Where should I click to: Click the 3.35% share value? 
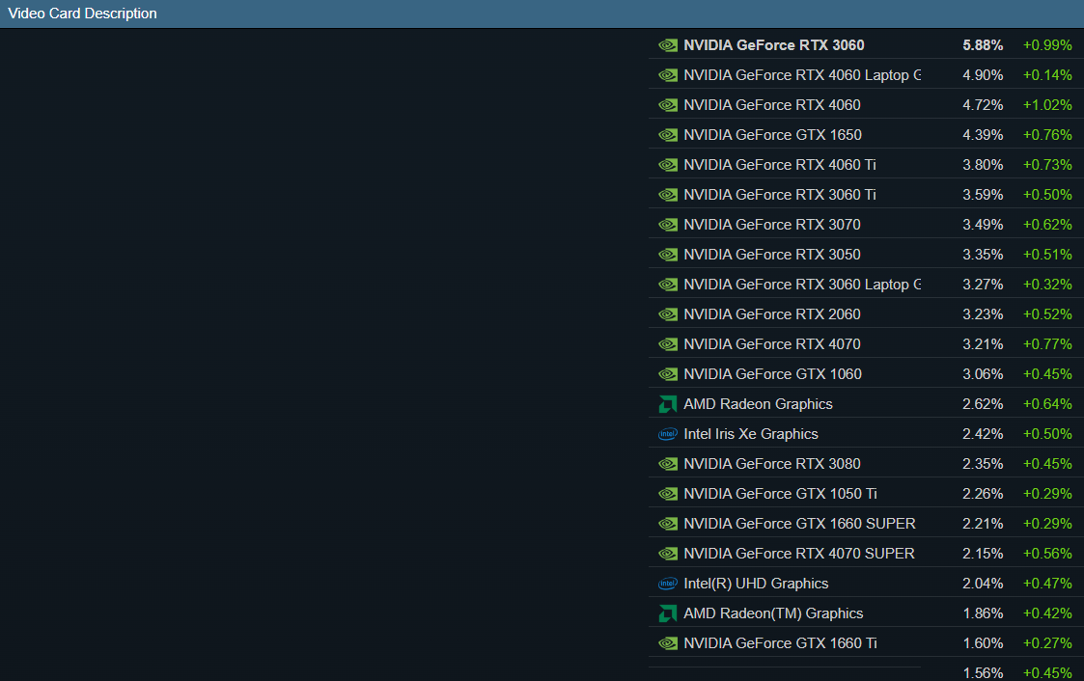click(x=983, y=255)
